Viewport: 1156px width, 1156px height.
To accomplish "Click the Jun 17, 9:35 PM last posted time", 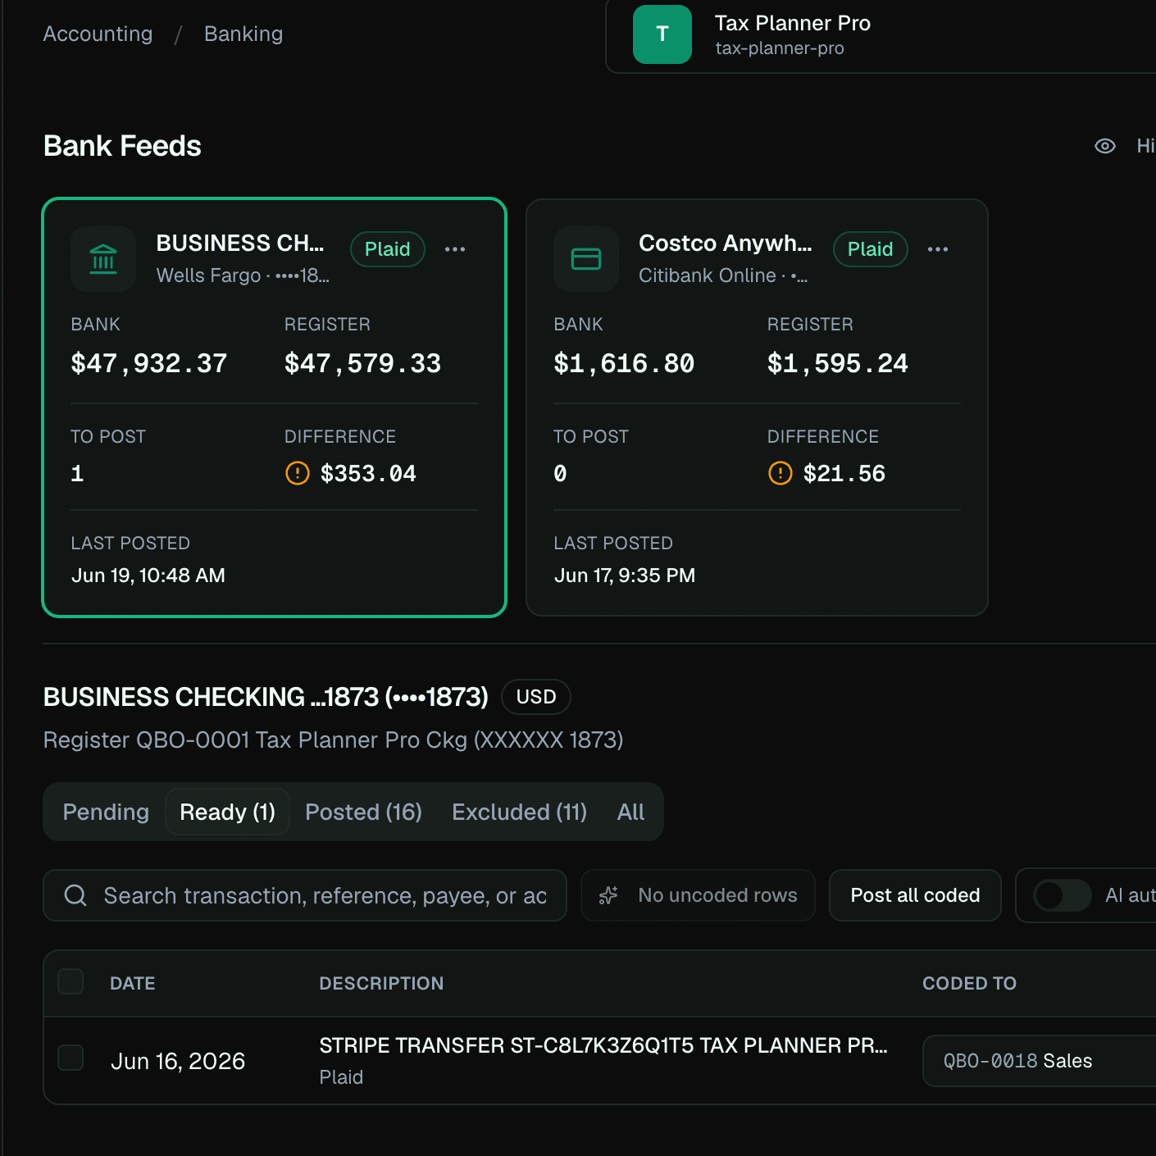I will tap(625, 576).
